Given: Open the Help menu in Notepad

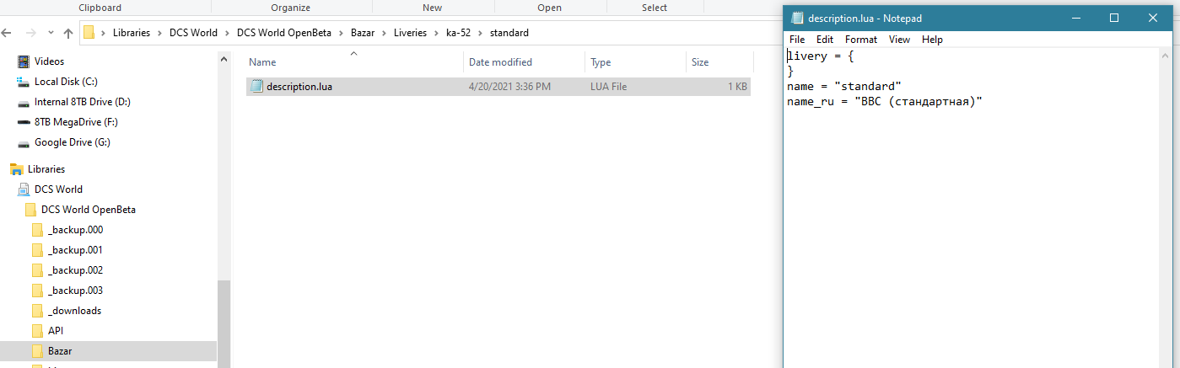Looking at the screenshot, I should point(932,40).
